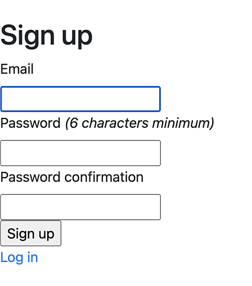Choose the middle password entry field
The width and height of the screenshot is (252, 286).
coord(80,153)
